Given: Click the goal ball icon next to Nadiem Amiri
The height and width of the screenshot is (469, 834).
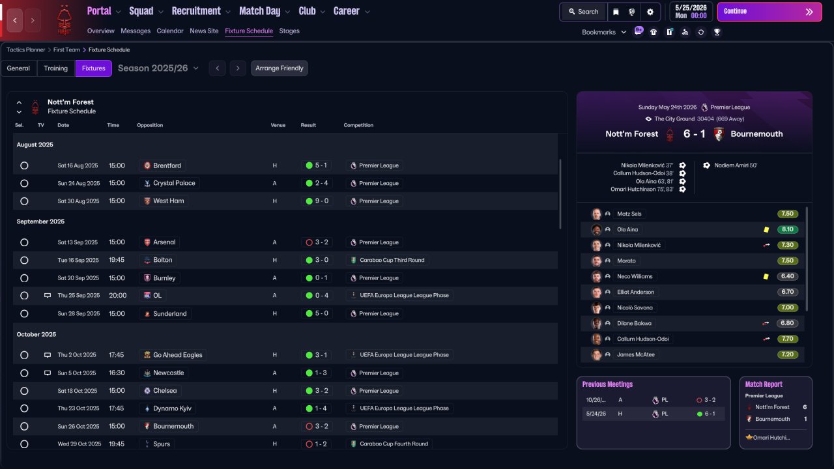Looking at the screenshot, I should (706, 165).
